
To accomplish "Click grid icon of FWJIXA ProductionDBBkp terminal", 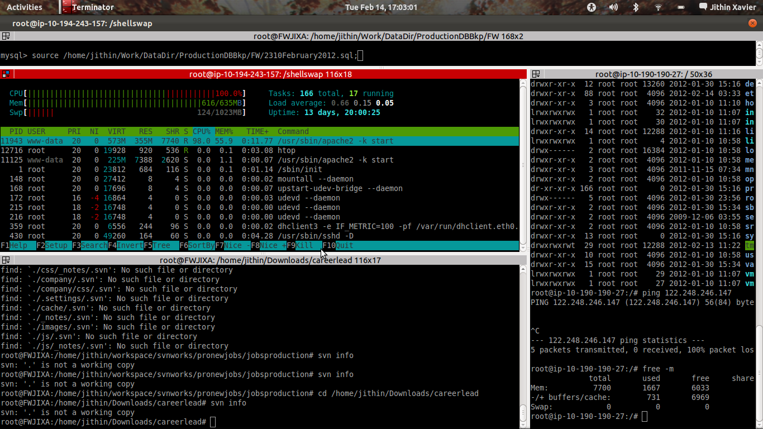I will point(6,36).
